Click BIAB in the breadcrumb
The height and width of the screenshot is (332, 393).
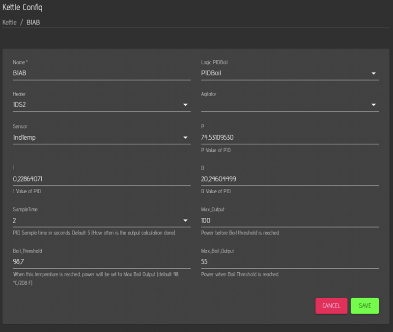33,23
